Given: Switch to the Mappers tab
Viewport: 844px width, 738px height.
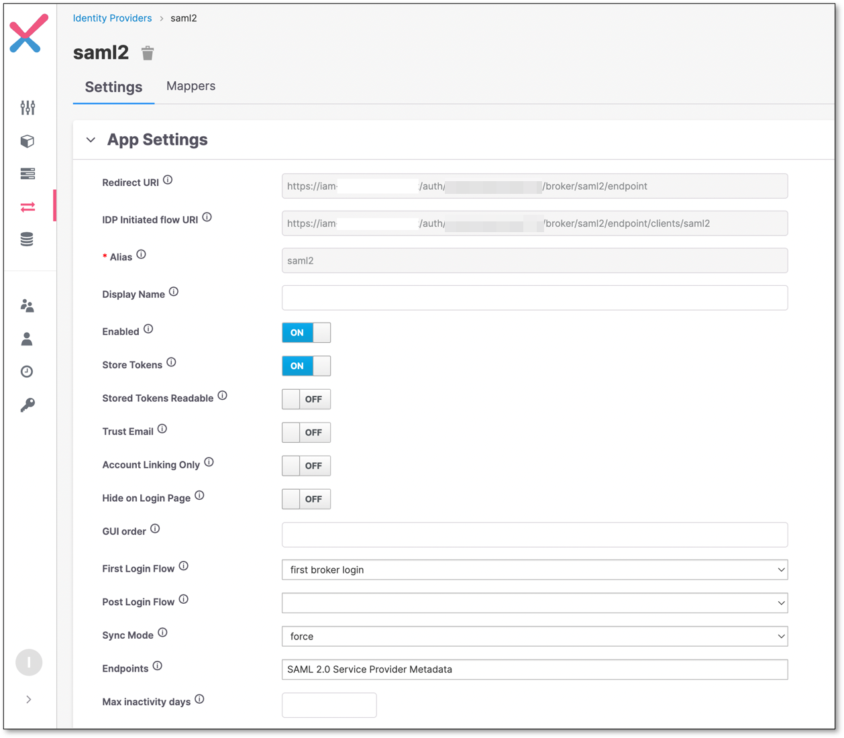Looking at the screenshot, I should click(x=191, y=86).
